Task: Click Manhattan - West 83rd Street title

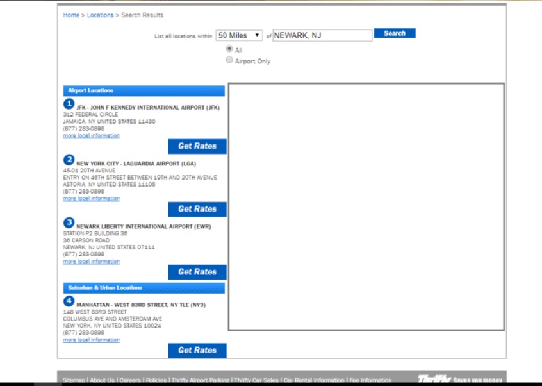Action: point(141,305)
